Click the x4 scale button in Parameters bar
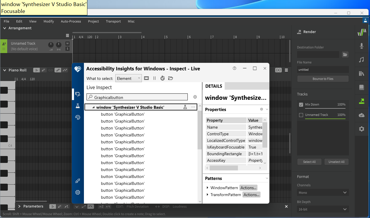Viewport: 370px width, 218px height. point(108,206)
